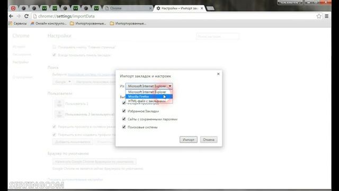Open Расширения in the settings sidebar
Screen dimensions: 339x191
(22, 54)
